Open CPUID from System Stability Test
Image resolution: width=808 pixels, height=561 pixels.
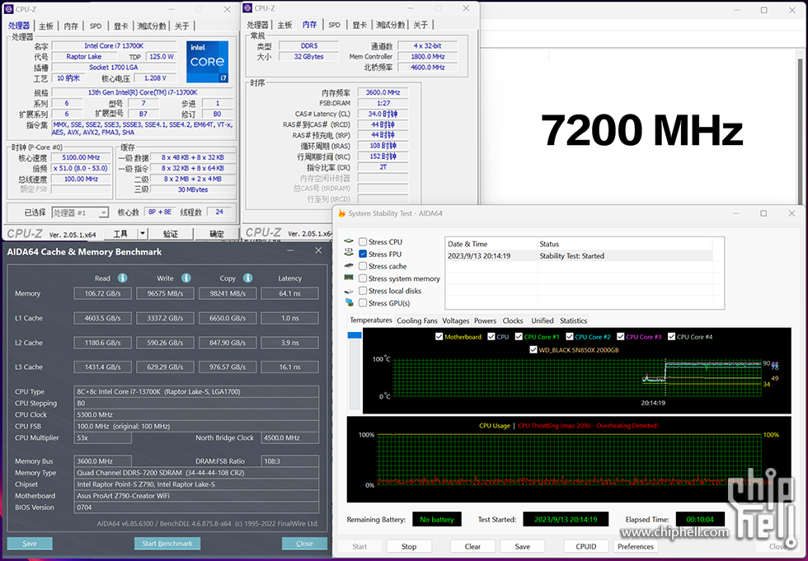click(x=586, y=547)
